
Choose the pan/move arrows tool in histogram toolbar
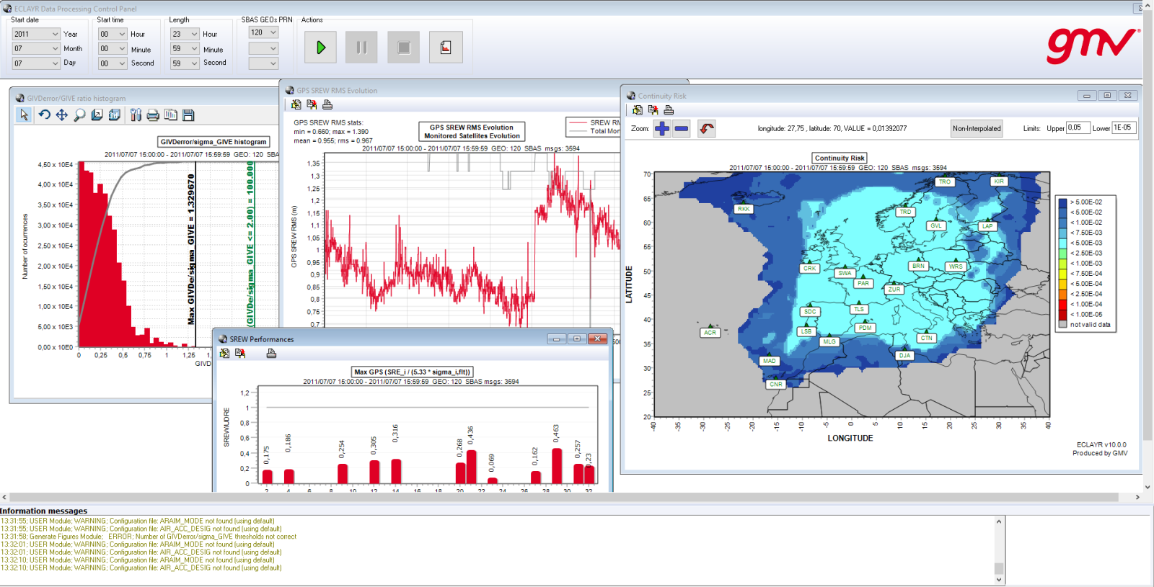coord(62,115)
